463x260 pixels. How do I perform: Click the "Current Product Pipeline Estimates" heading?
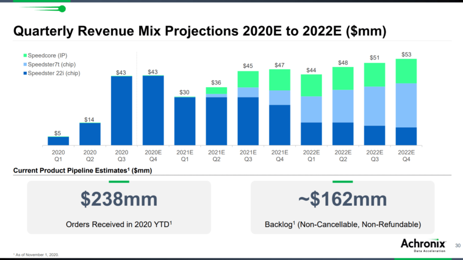pyautogui.click(x=83, y=170)
